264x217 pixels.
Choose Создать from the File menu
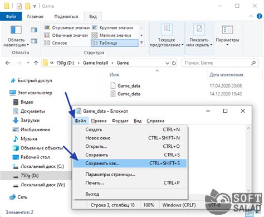point(130,129)
